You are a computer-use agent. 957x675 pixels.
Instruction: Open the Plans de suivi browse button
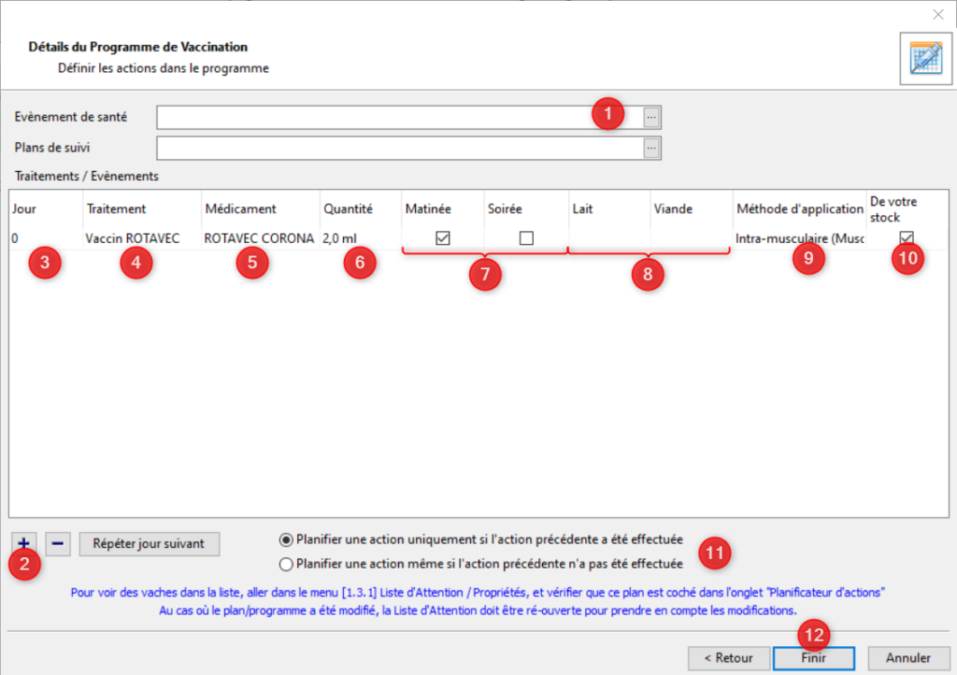(x=651, y=148)
